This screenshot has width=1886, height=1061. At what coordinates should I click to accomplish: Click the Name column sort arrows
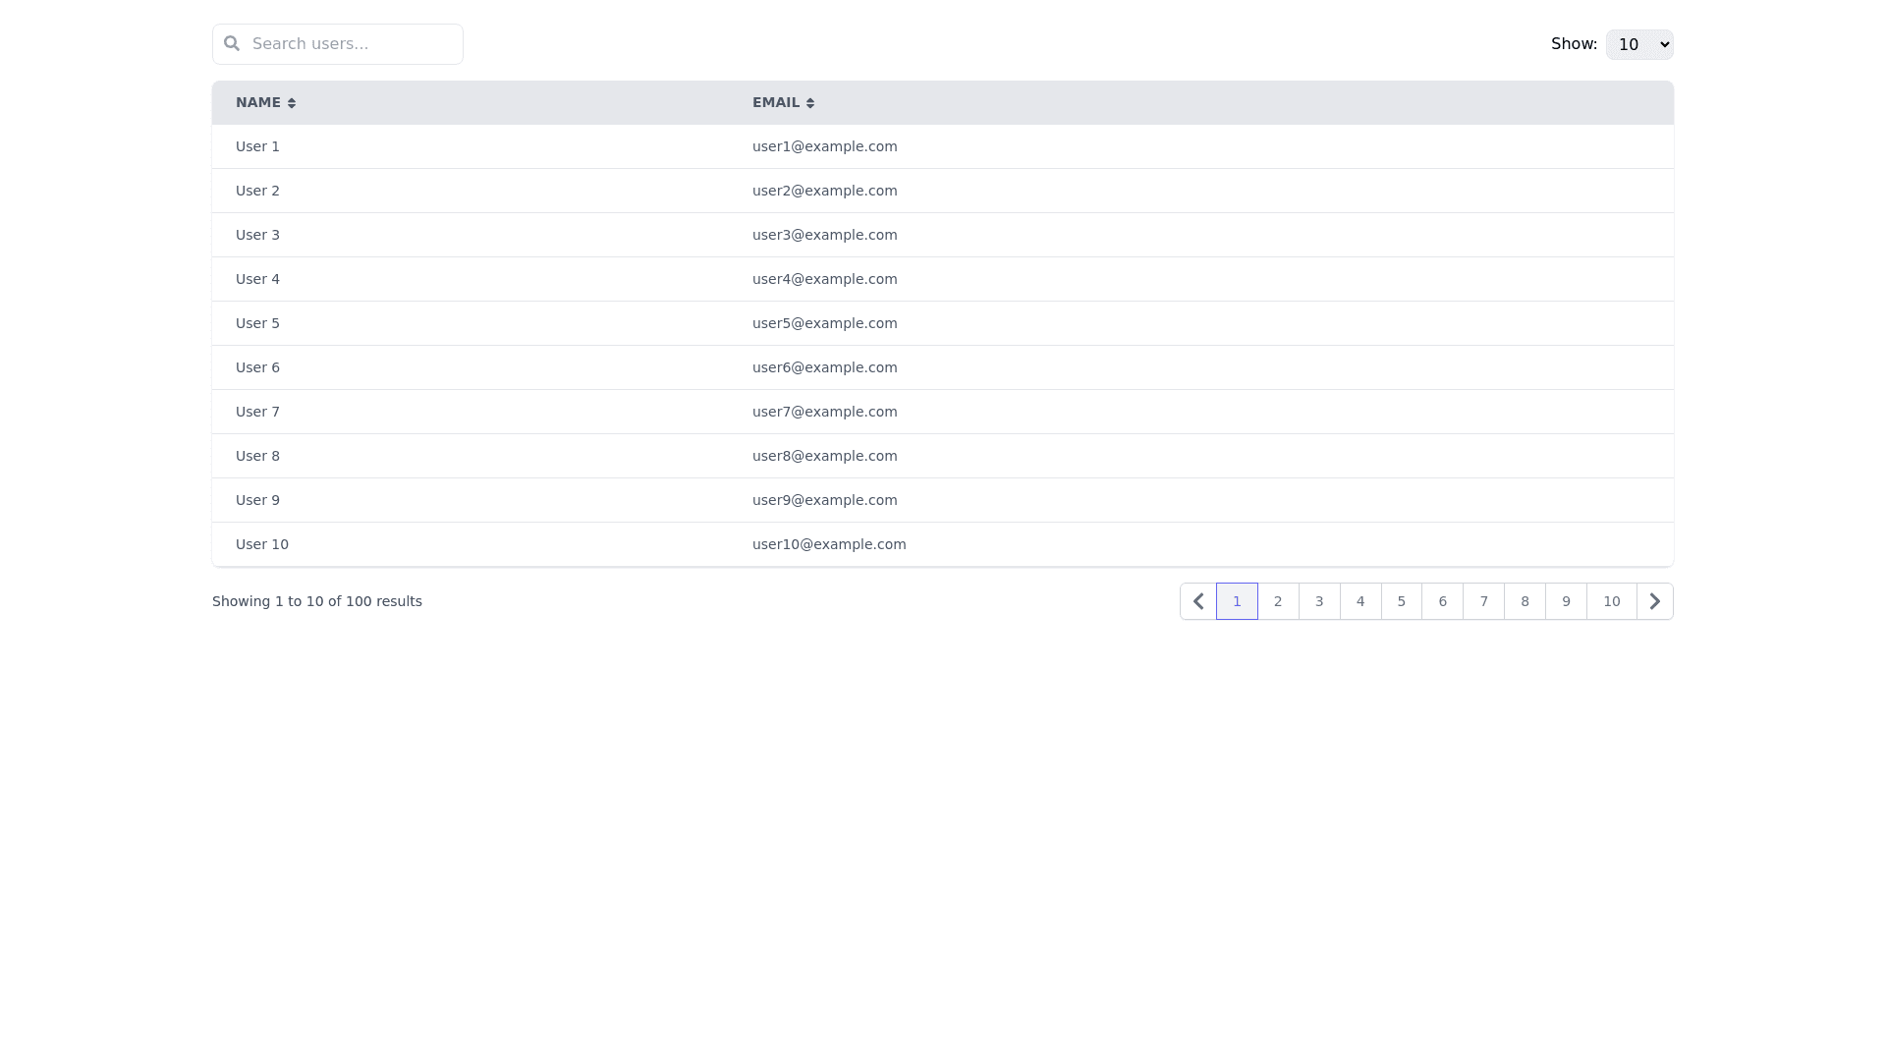(x=292, y=103)
